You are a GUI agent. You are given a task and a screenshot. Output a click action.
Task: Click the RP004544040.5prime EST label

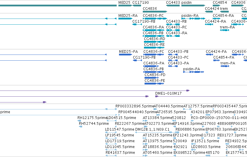click(x=138, y=112)
